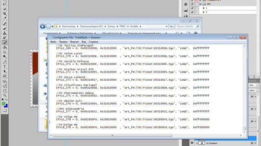Select the Eyedropper tool
This screenshot has height=146, width=261.
click(x=4, y=18)
